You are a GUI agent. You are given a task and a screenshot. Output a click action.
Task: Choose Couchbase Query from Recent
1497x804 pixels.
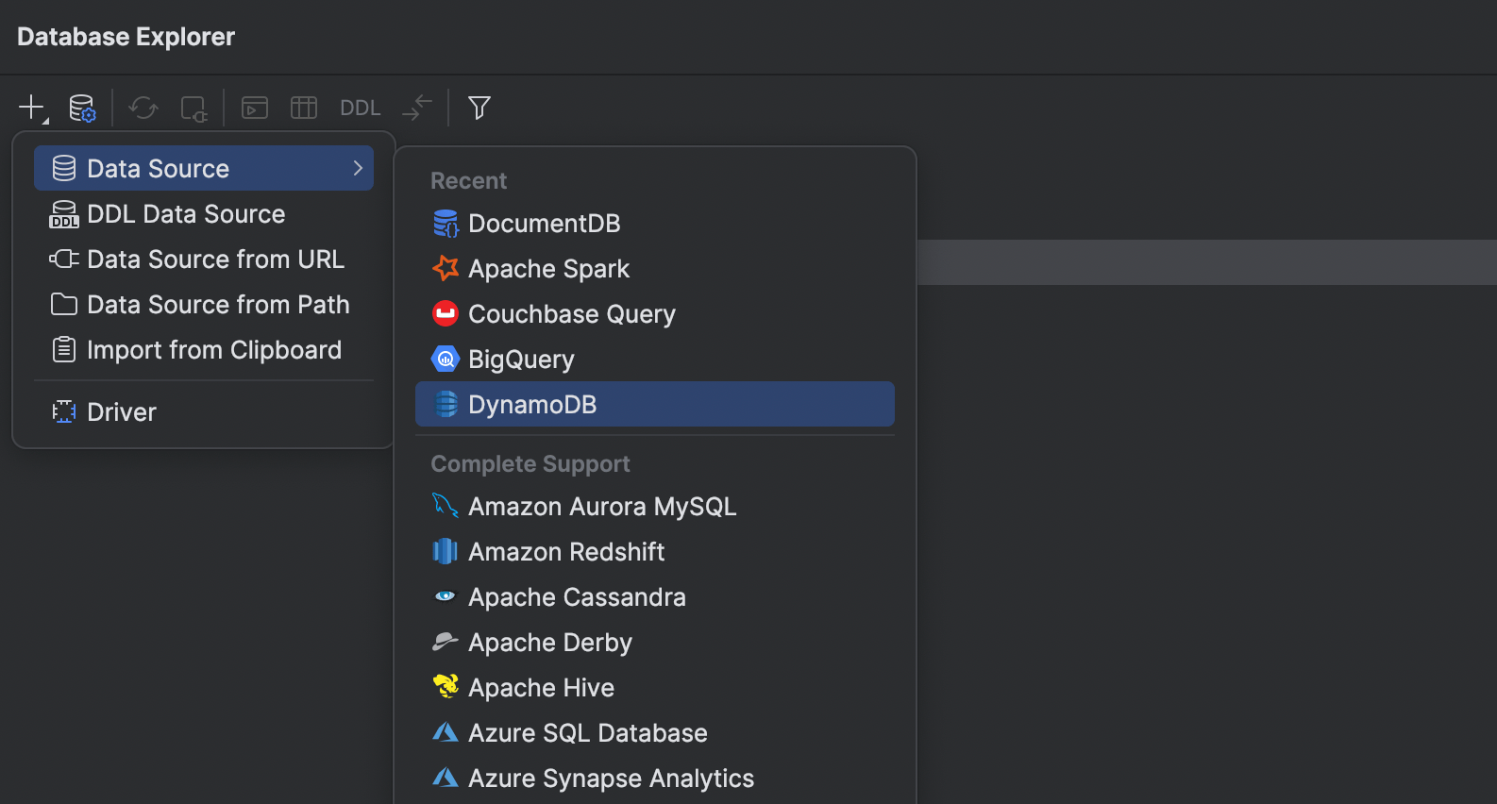[x=572, y=314]
